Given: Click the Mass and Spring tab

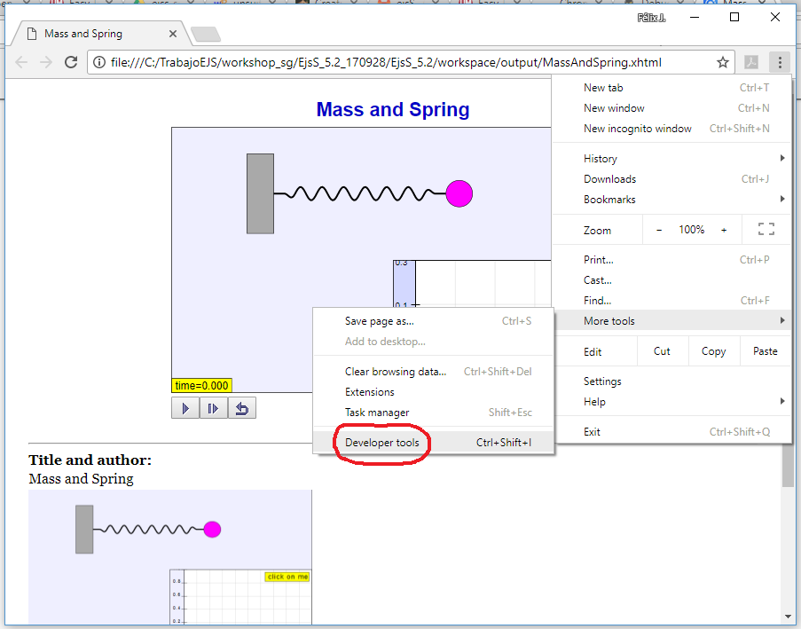Looking at the screenshot, I should click(x=100, y=34).
